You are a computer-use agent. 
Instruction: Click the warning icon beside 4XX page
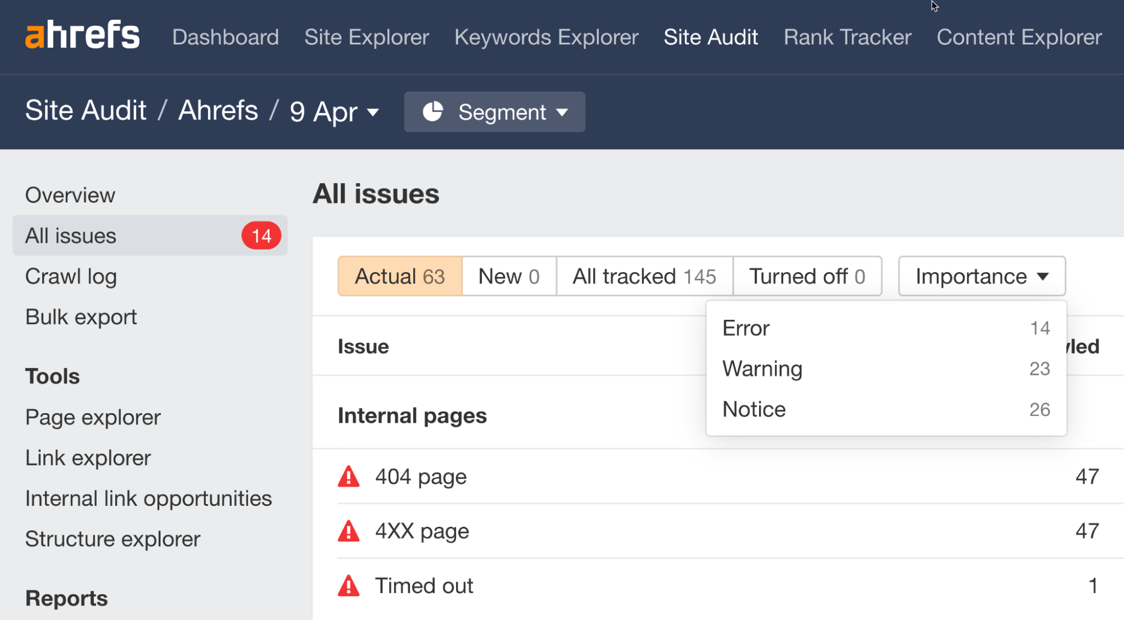click(349, 531)
